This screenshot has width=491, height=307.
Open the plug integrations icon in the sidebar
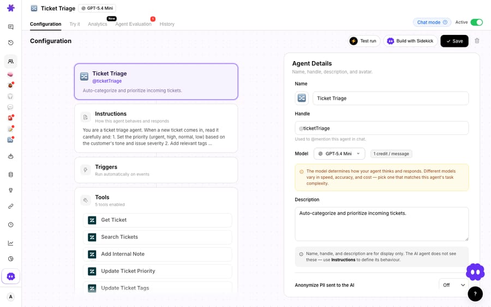[11, 190]
